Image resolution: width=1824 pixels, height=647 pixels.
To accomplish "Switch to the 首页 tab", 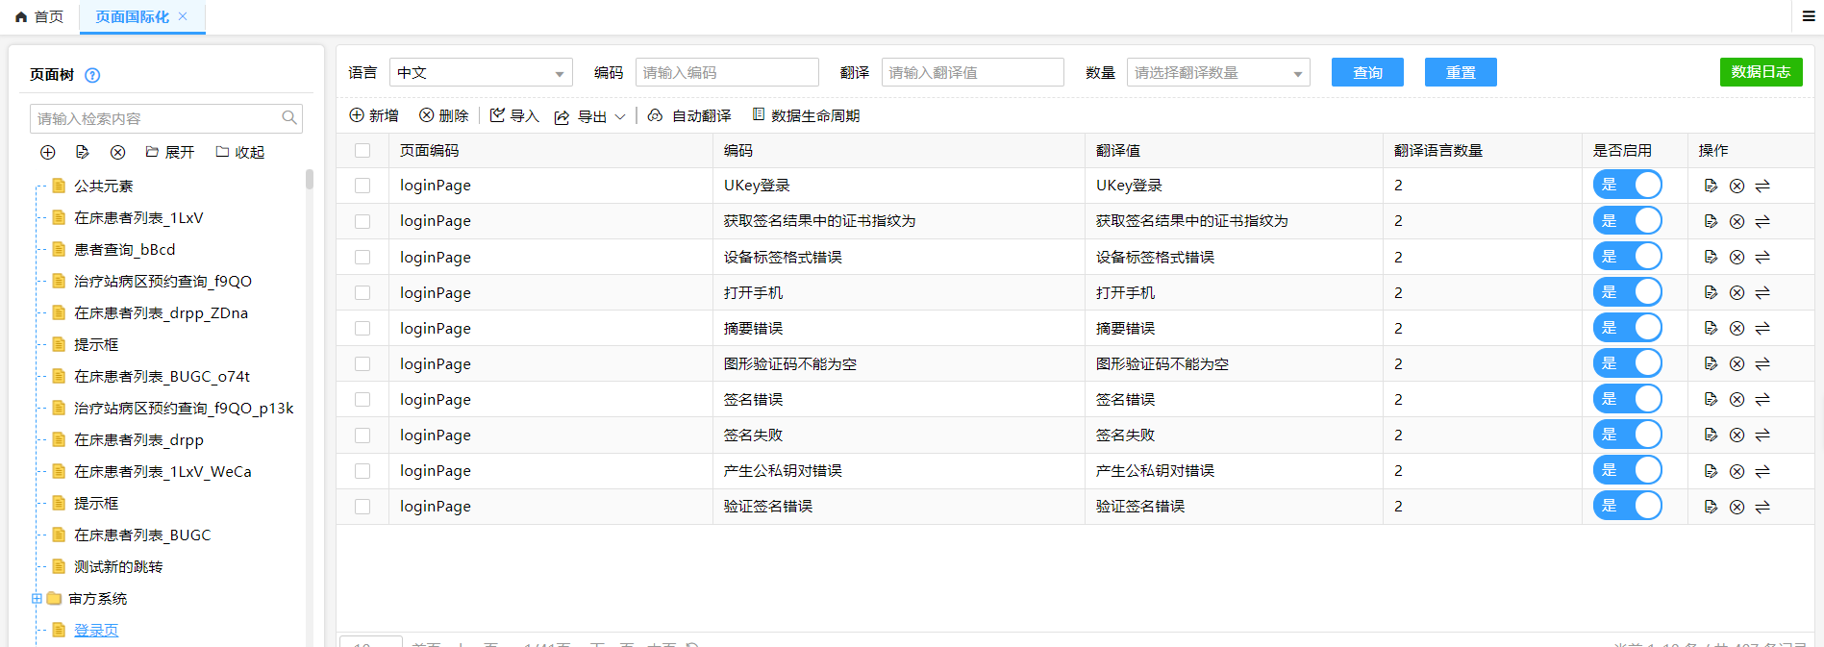I will [x=40, y=16].
